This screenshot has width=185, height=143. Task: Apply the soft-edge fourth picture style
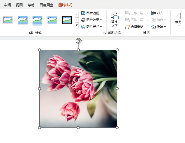pos(52,20)
